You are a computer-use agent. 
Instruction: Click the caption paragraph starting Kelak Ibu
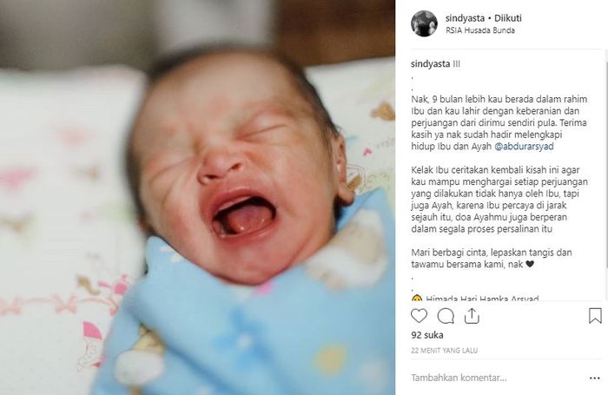click(499, 200)
